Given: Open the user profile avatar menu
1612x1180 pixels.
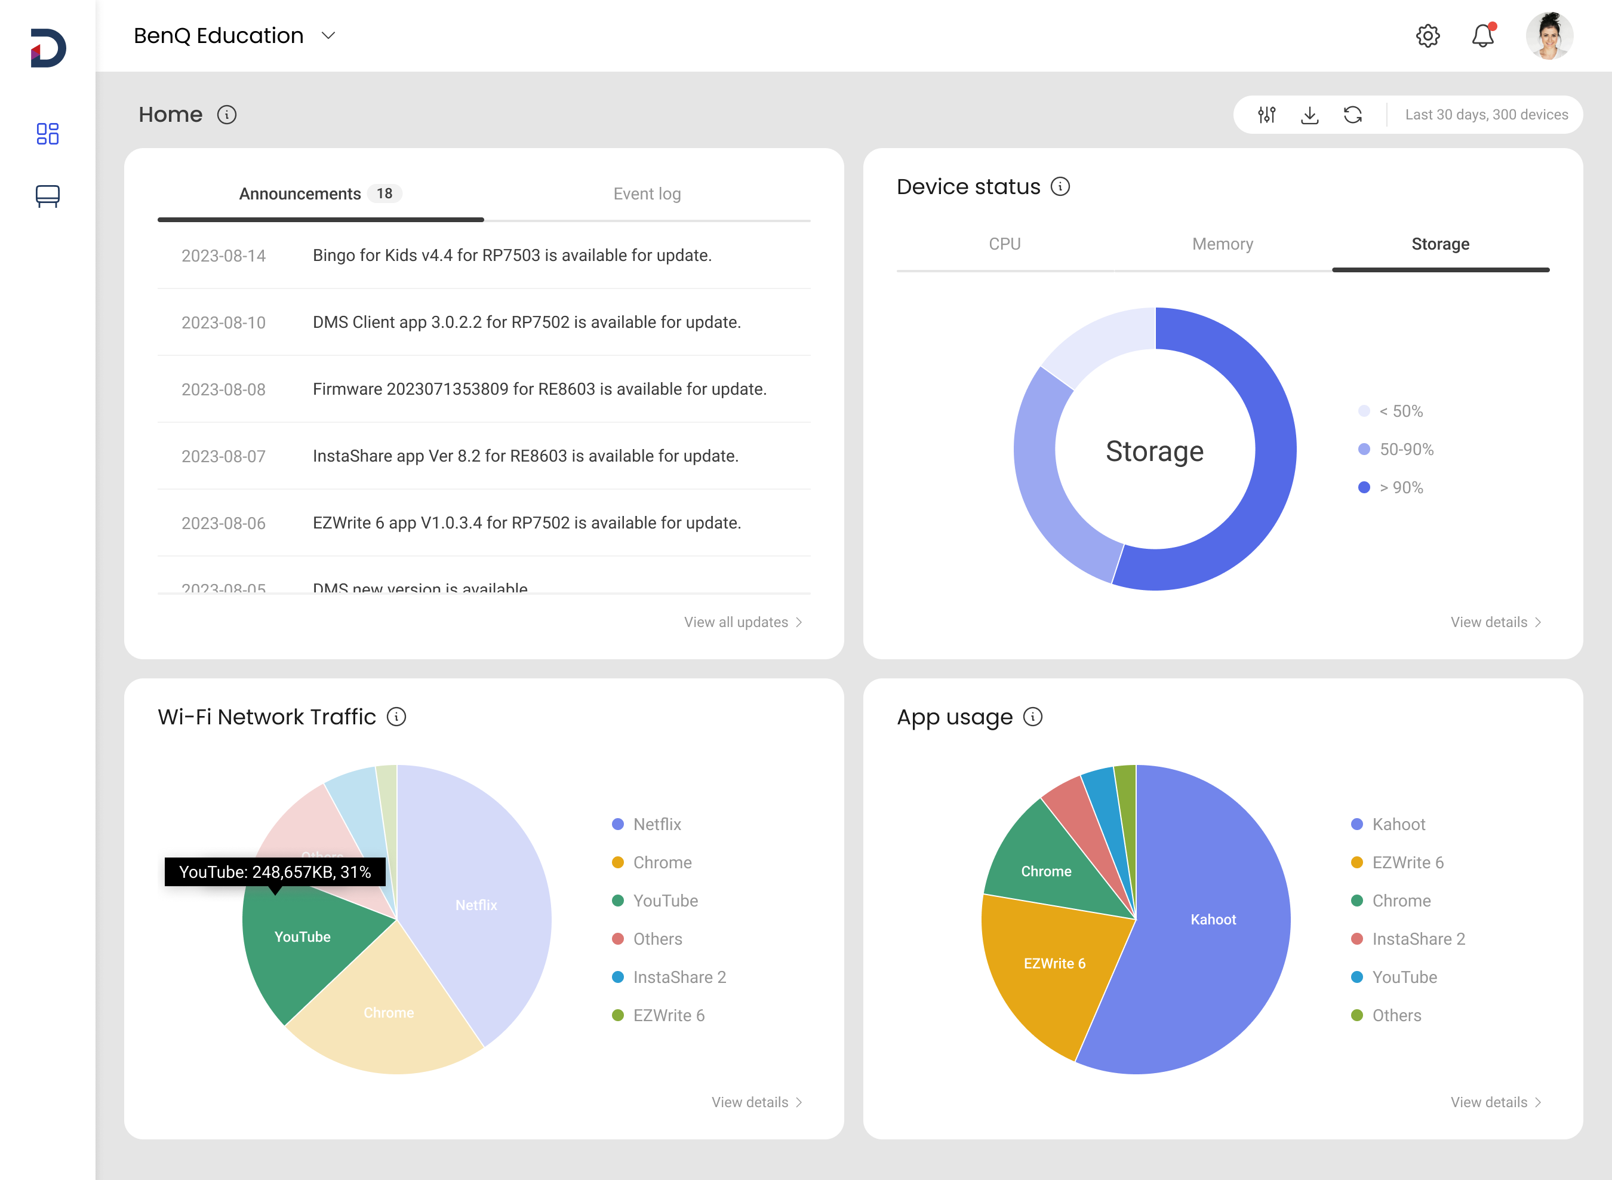Looking at the screenshot, I should (1549, 36).
